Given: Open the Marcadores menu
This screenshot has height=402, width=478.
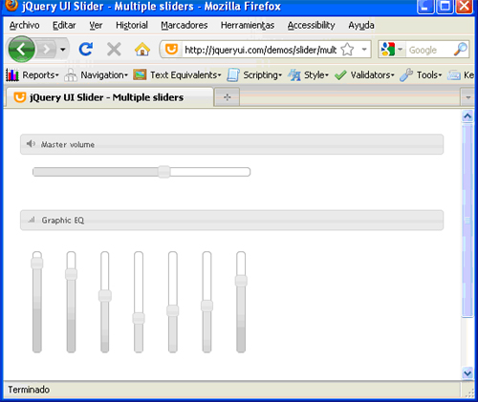Looking at the screenshot, I should coord(185,25).
